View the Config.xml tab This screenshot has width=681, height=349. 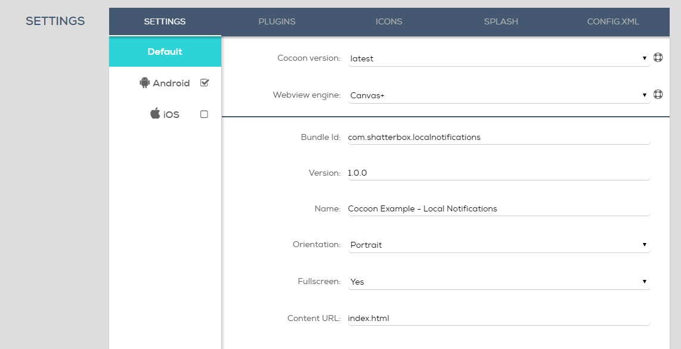613,21
